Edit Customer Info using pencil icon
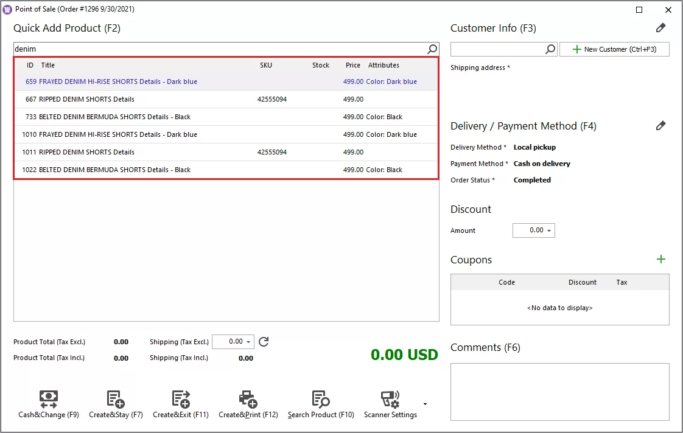Screen dimensions: 683x433 661,27
